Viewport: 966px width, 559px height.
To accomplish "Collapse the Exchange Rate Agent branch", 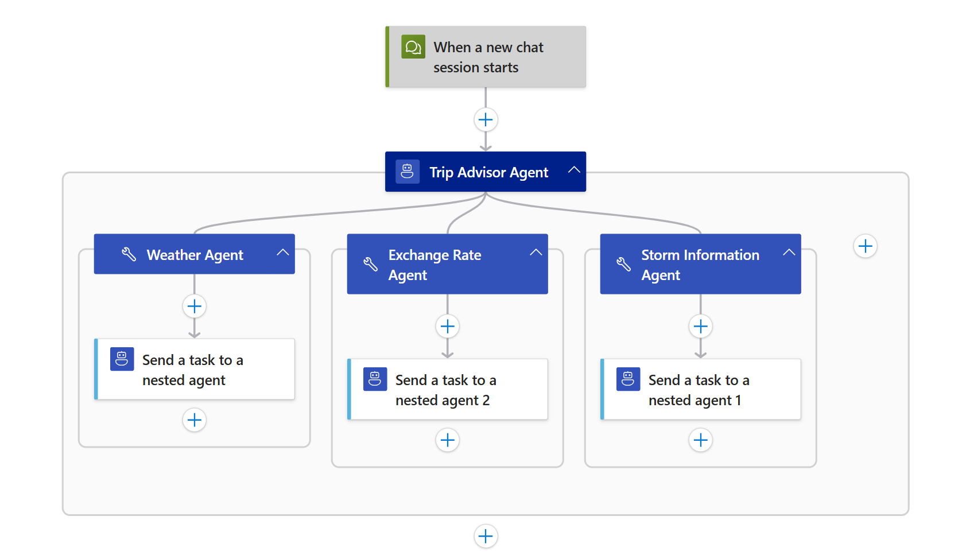I will (536, 251).
